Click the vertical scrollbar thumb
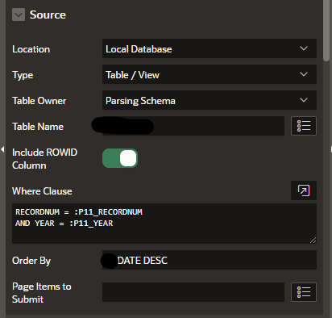 click(326, 30)
